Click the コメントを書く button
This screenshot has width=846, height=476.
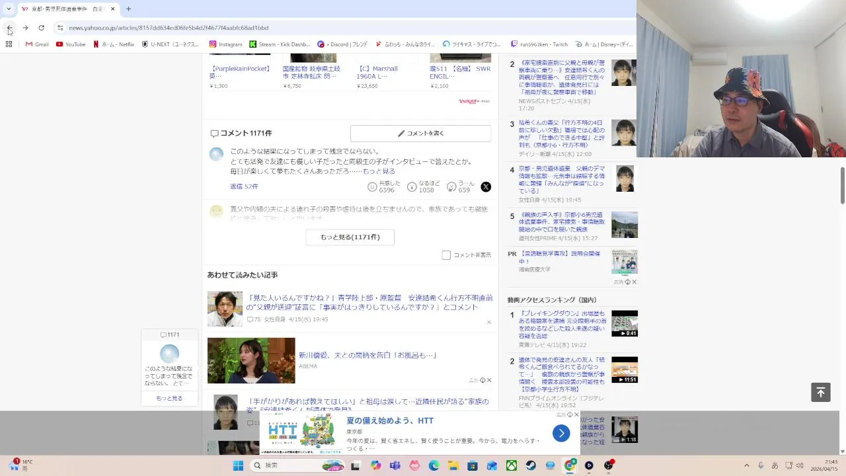pyautogui.click(x=420, y=133)
